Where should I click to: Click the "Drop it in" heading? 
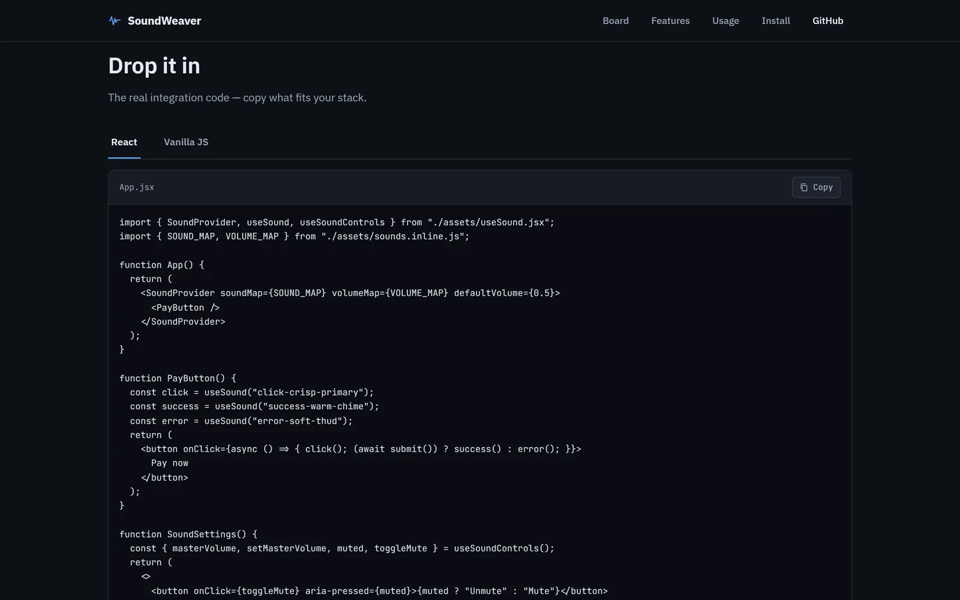(154, 66)
